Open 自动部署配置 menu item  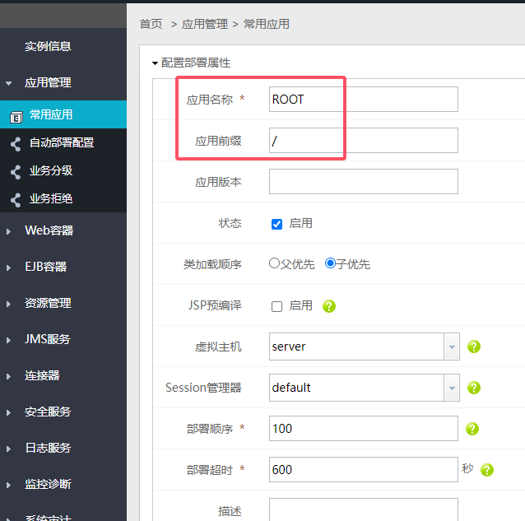click(x=63, y=142)
